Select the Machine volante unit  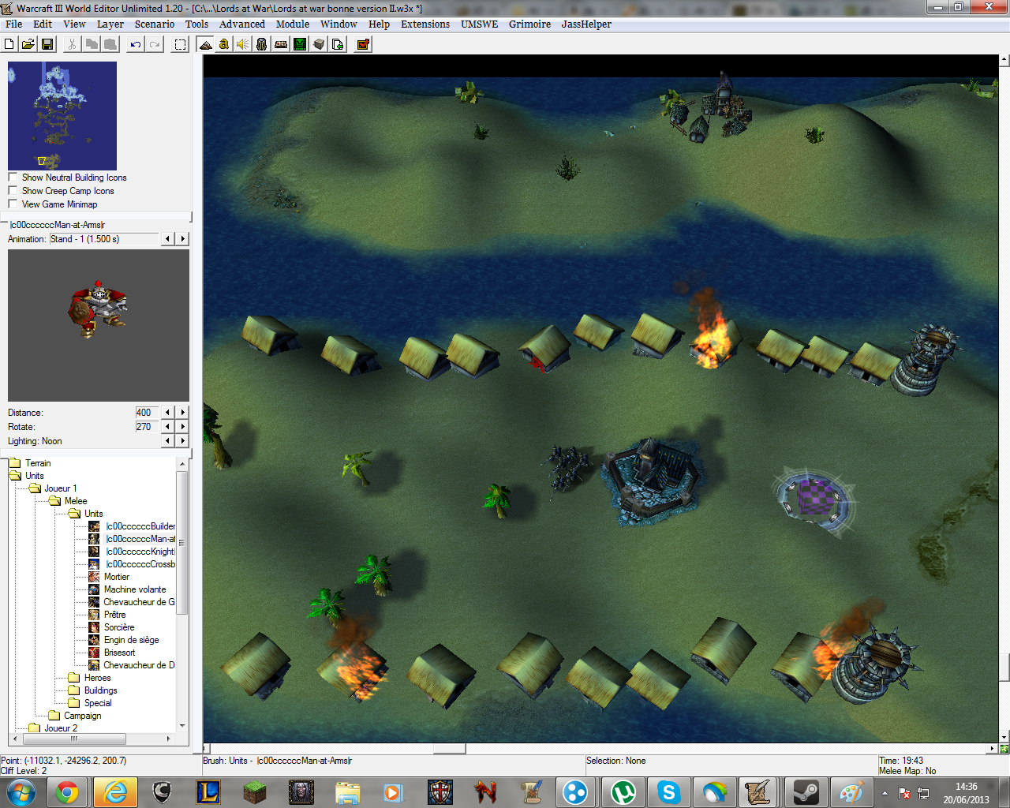tap(135, 589)
